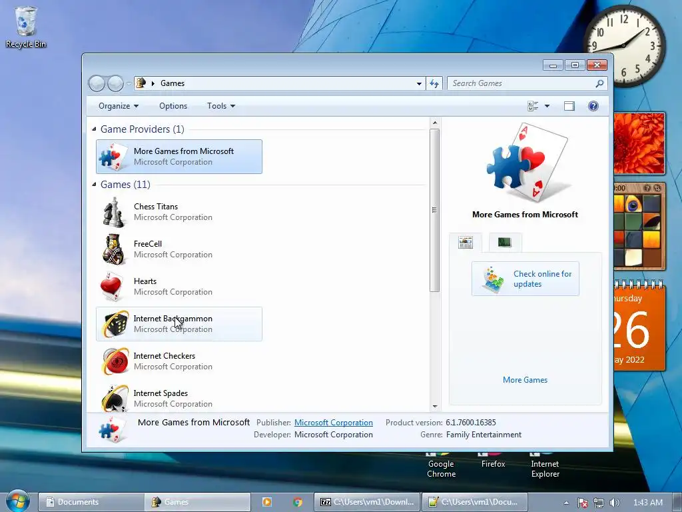
Task: Click the scrollbar down arrow
Action: click(434, 406)
